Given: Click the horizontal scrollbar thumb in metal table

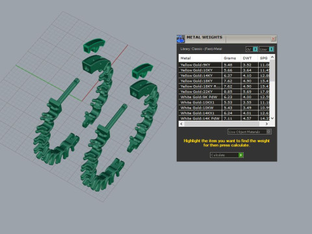Looking at the screenshot, I should 222,124.
